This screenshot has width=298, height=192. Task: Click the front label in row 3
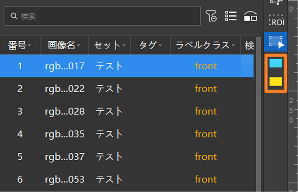click(x=205, y=112)
